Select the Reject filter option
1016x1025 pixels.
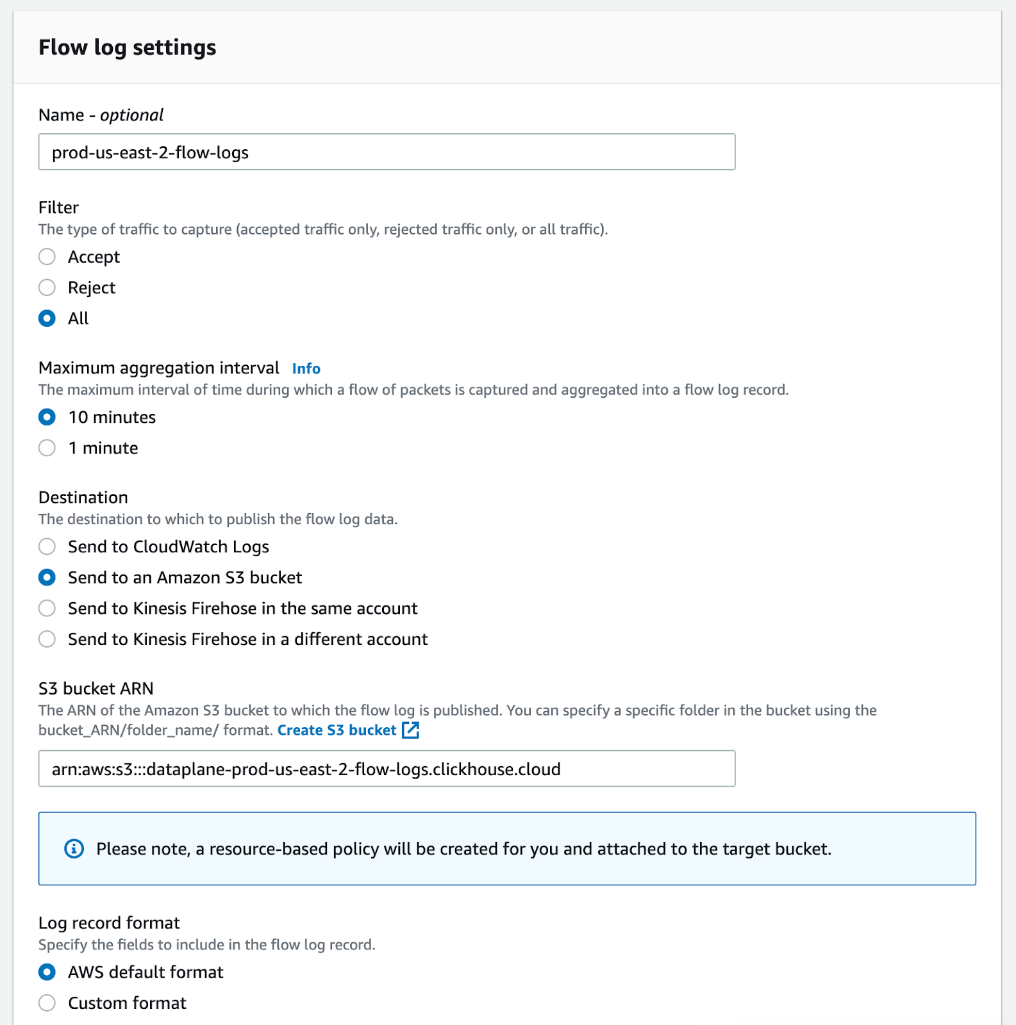[x=47, y=288]
